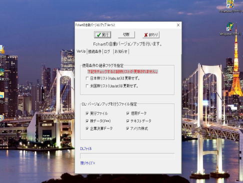Open the ログ tab
This screenshot has width=243, height=183.
coord(107,51)
